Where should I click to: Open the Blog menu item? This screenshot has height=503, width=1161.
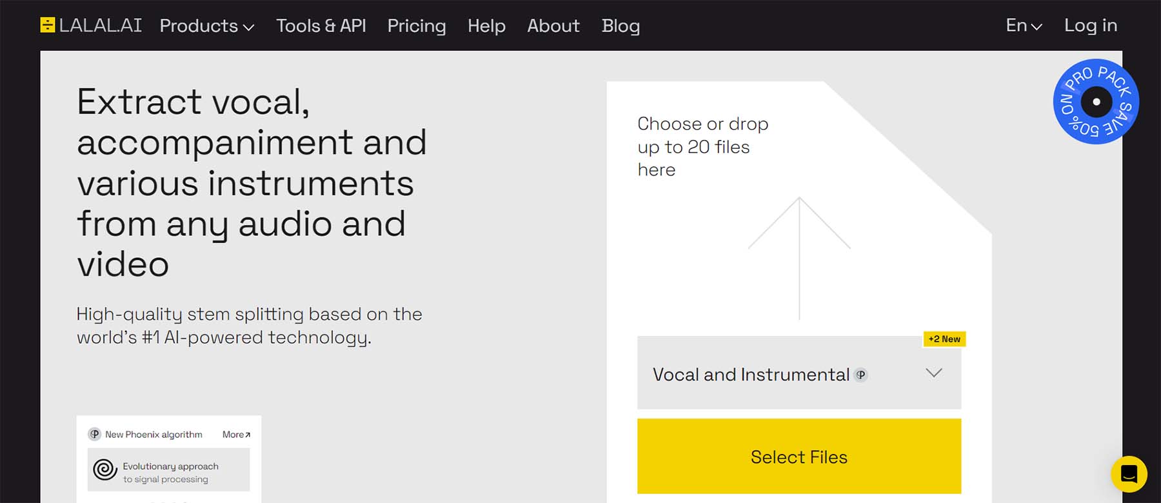620,26
